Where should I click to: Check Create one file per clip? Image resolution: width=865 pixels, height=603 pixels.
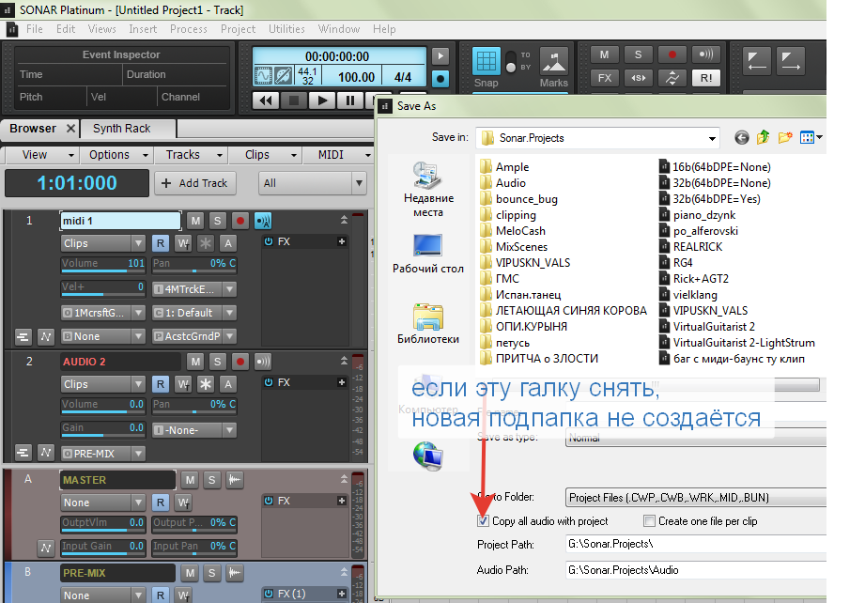click(649, 520)
